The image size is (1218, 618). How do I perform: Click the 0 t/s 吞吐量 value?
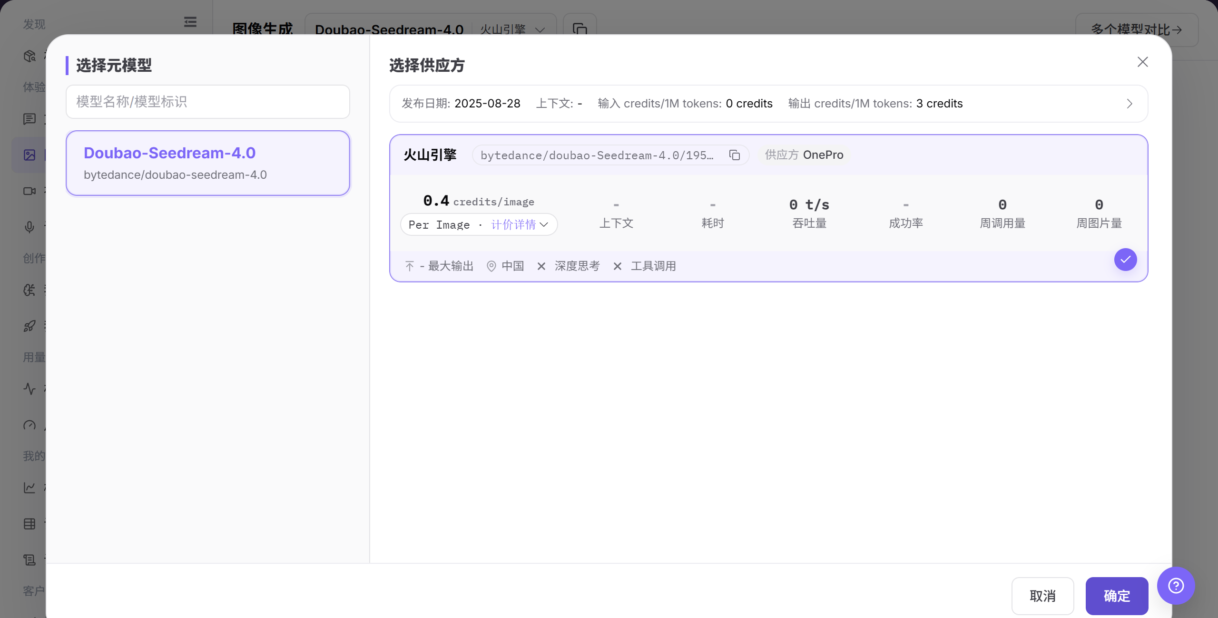point(809,204)
